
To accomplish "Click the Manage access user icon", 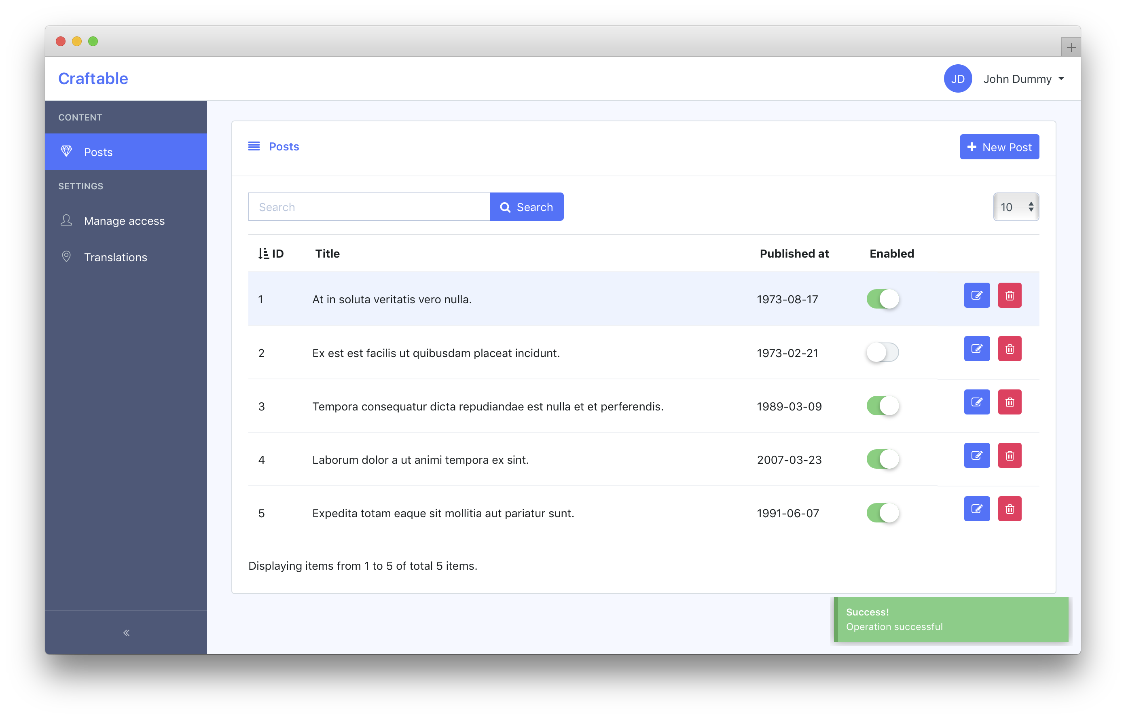I will point(66,220).
